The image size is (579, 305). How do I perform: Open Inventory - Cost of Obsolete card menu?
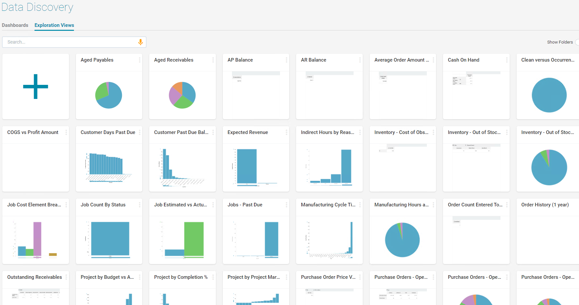point(433,132)
